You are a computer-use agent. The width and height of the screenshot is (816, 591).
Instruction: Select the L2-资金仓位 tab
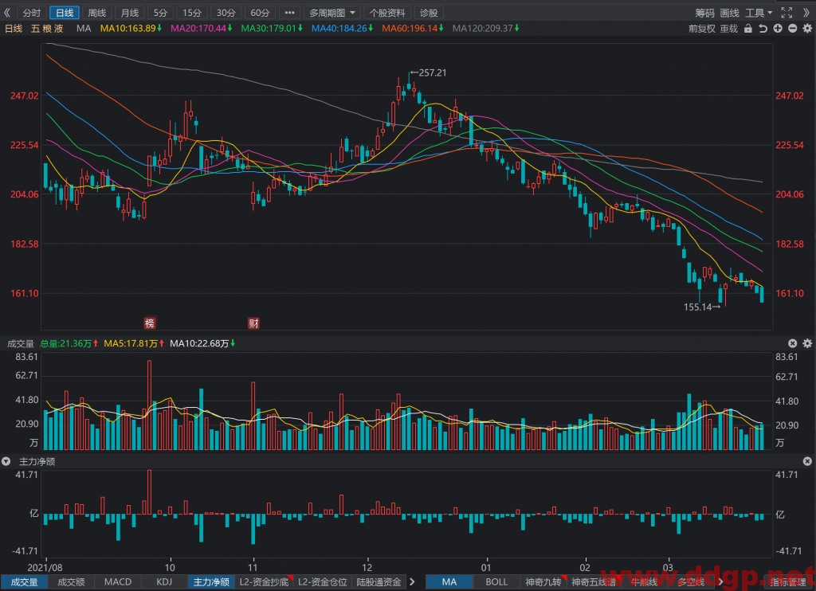pyautogui.click(x=323, y=582)
